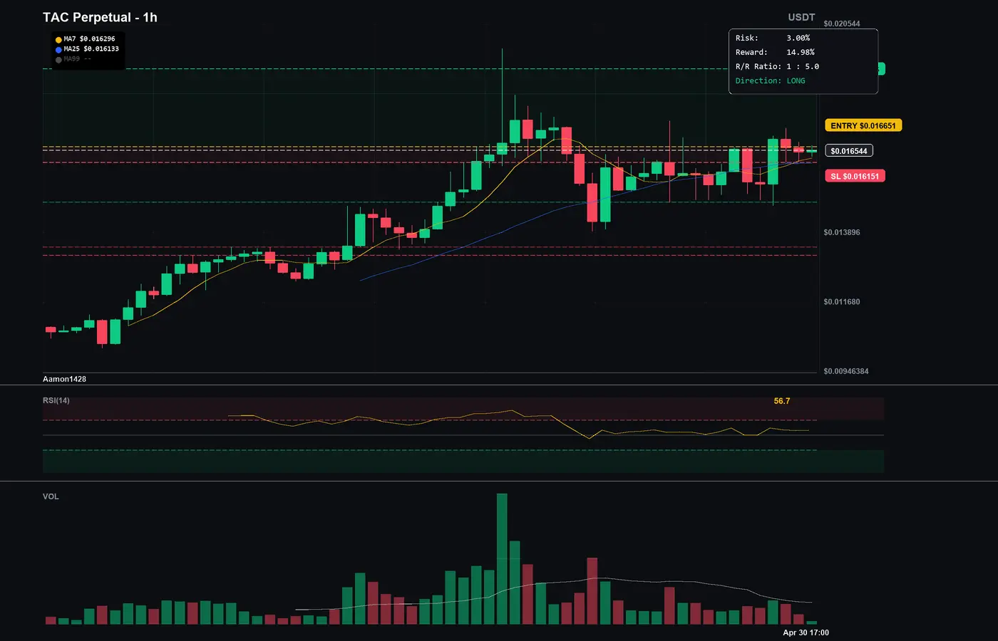This screenshot has height=641, width=998.
Task: Click the RSI(14) indicator label
Action: point(56,400)
